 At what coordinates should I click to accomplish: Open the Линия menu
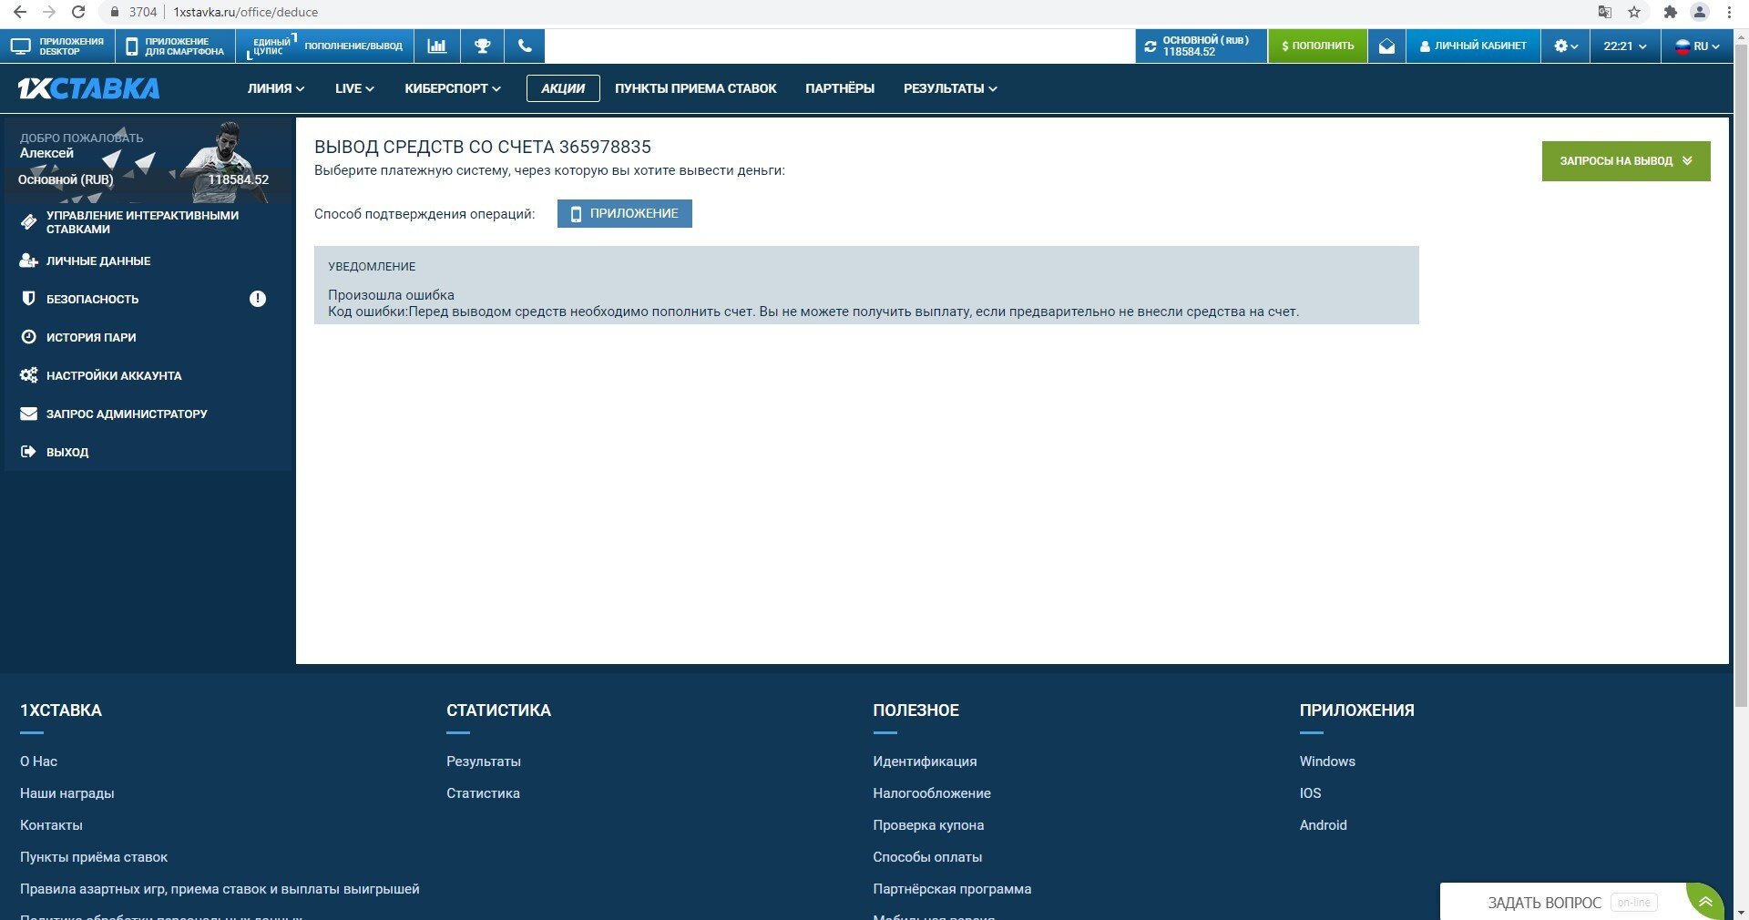(275, 88)
